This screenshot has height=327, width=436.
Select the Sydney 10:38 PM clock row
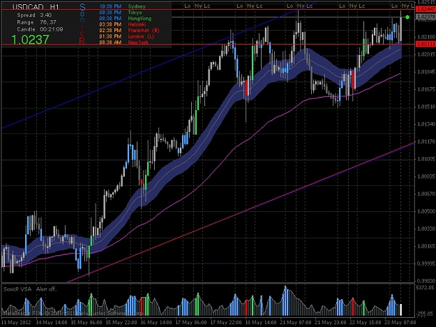point(123,6)
